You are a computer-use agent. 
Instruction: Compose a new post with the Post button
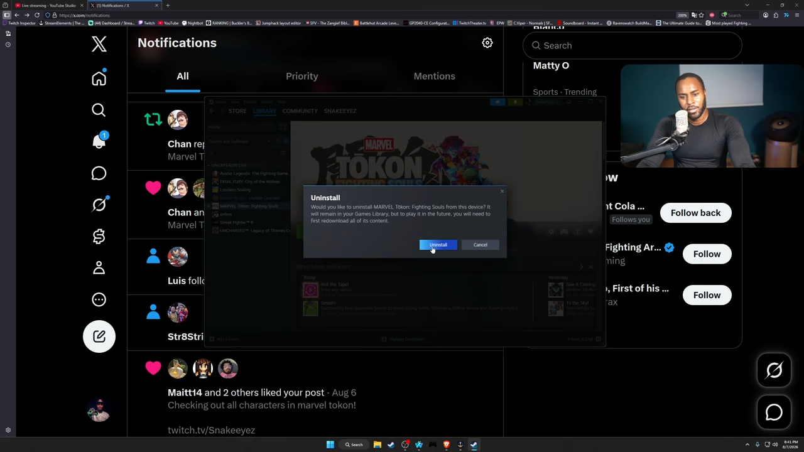pos(99,336)
